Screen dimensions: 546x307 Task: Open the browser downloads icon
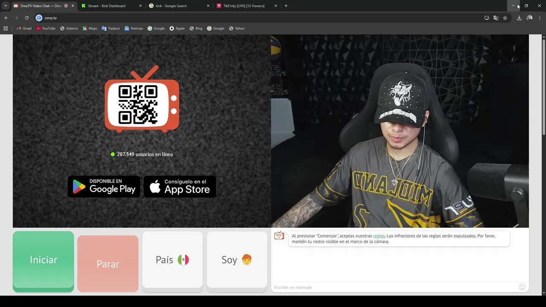(519, 18)
